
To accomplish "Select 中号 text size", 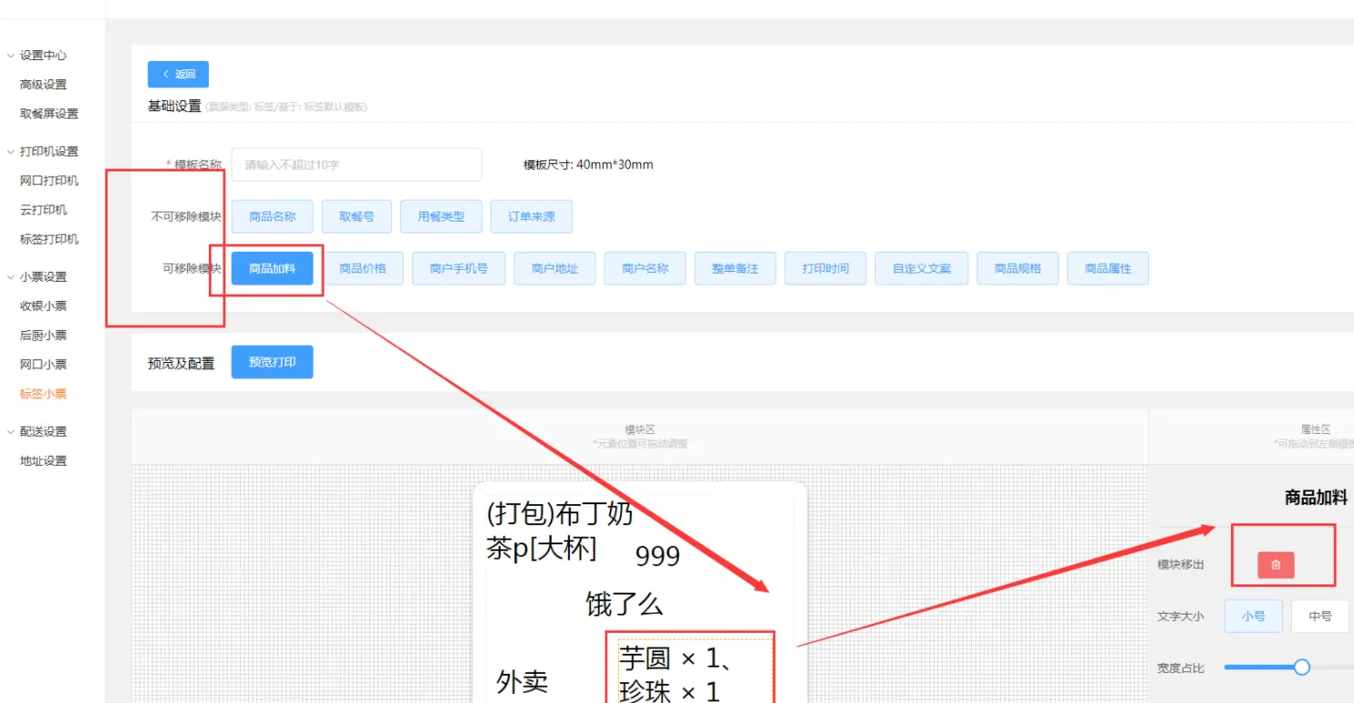I will point(1320,616).
